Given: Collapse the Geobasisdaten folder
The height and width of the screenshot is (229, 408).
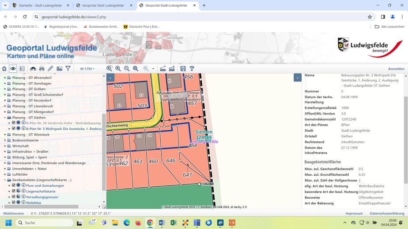Looking at the screenshot, I should click(x=5, y=180).
